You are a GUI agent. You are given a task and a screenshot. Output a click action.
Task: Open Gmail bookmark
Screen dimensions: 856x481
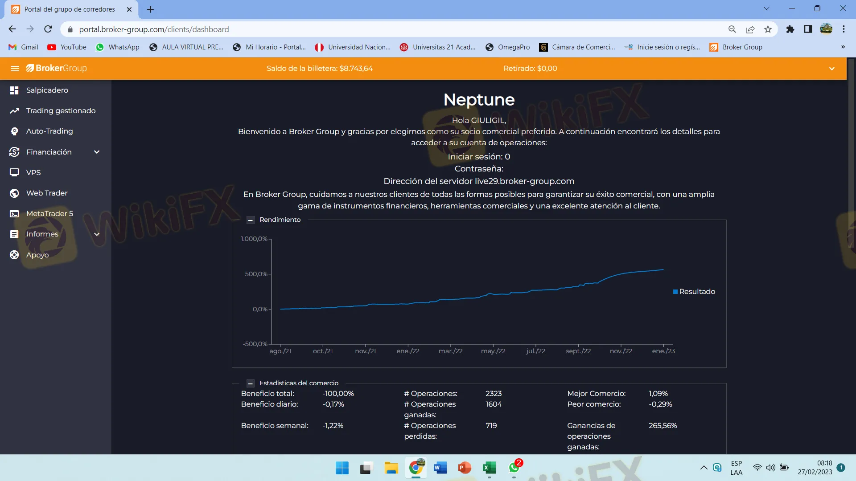click(24, 47)
